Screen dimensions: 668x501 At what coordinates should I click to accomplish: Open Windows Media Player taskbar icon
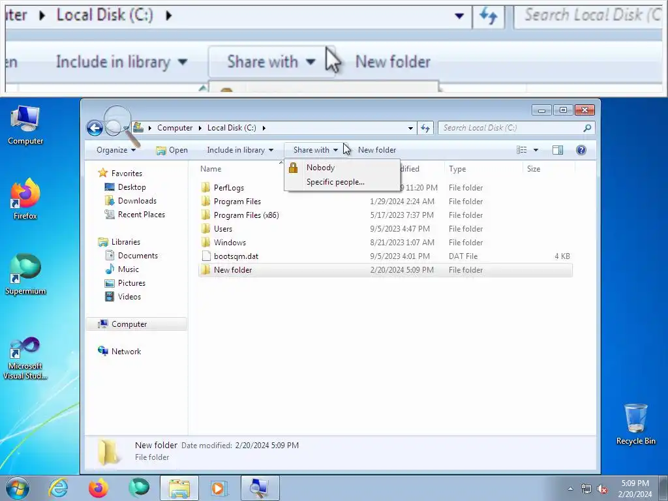[219, 488]
